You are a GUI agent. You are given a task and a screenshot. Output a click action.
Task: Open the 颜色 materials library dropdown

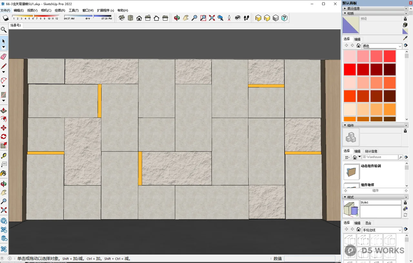382,46
